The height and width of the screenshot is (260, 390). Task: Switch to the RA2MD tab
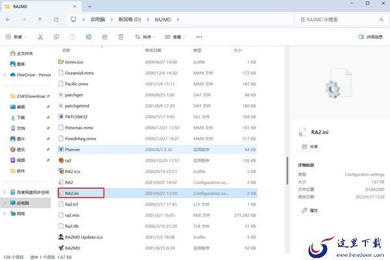point(41,6)
